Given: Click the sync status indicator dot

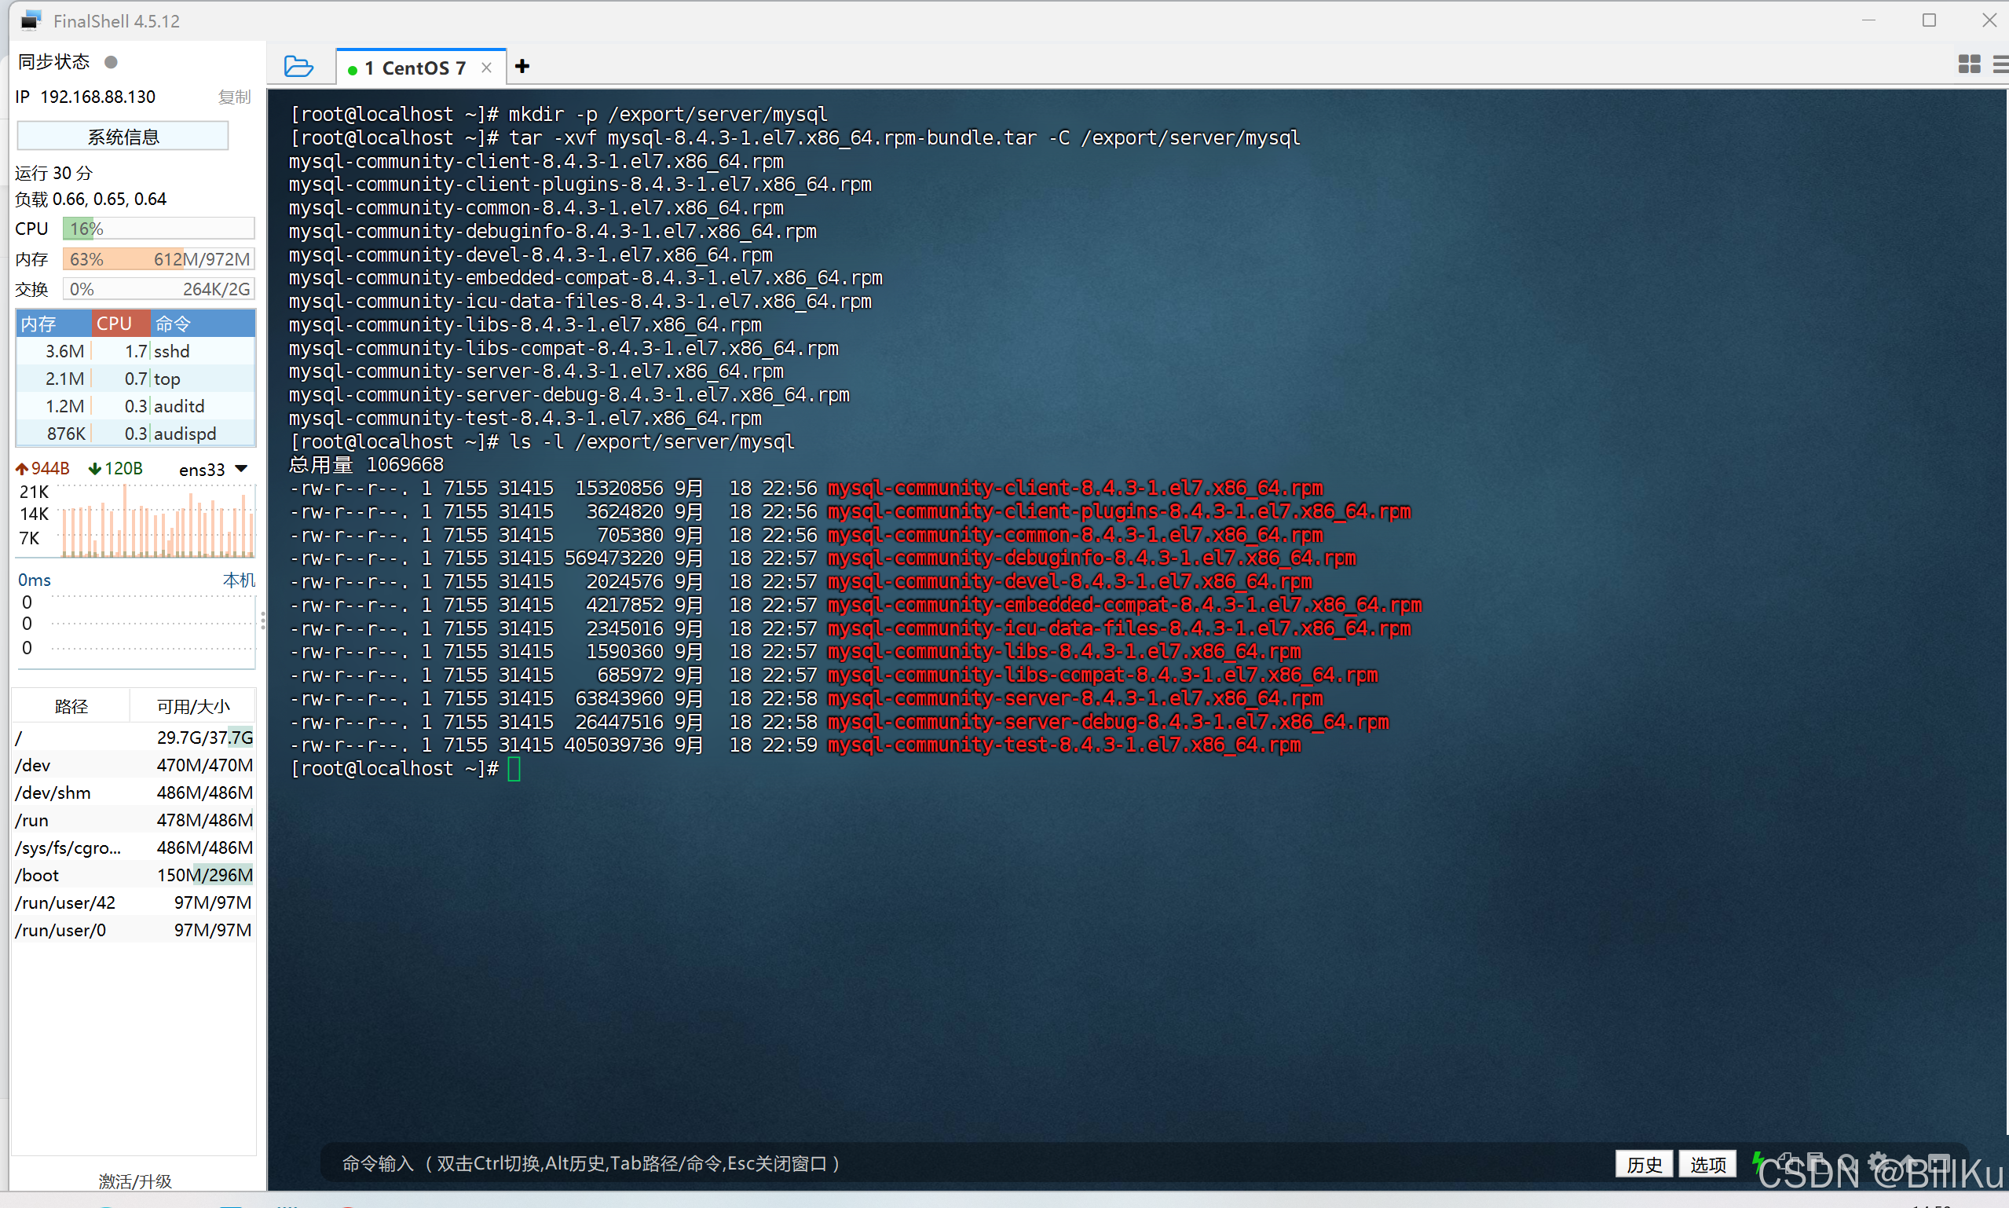Looking at the screenshot, I should coord(112,62).
